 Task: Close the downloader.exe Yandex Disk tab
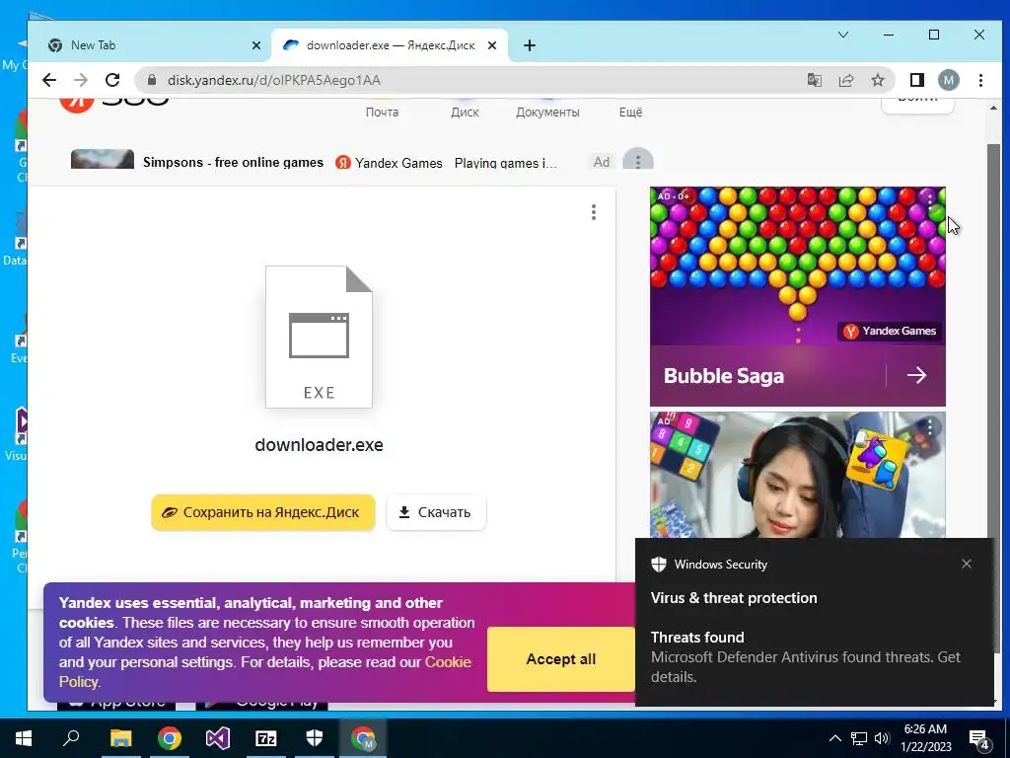pyautogui.click(x=492, y=45)
